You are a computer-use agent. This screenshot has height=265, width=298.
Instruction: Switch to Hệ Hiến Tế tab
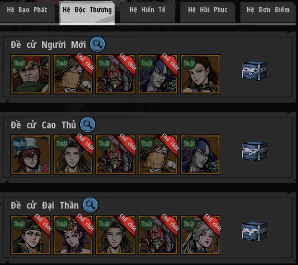pos(148,11)
